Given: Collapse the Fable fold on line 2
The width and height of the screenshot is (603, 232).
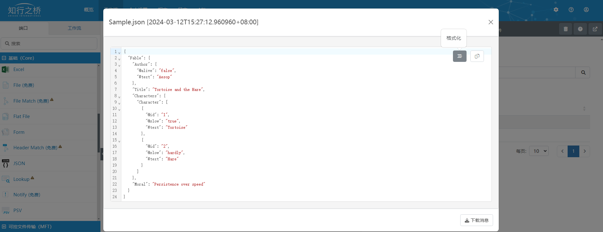Looking at the screenshot, I should (x=119, y=59).
